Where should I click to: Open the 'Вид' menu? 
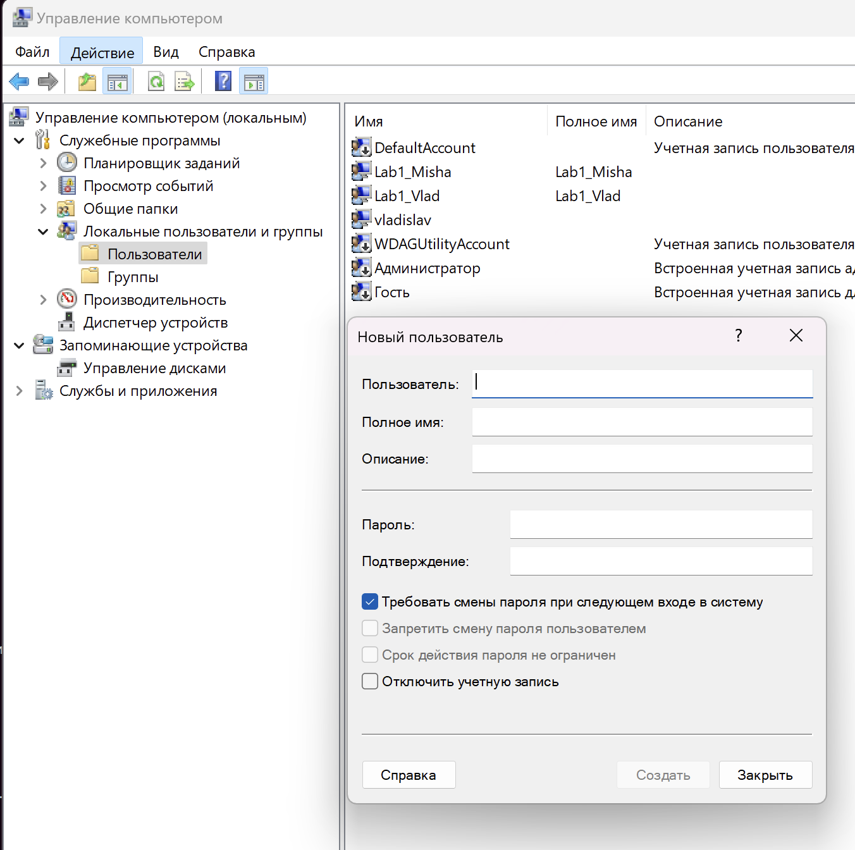tap(166, 52)
